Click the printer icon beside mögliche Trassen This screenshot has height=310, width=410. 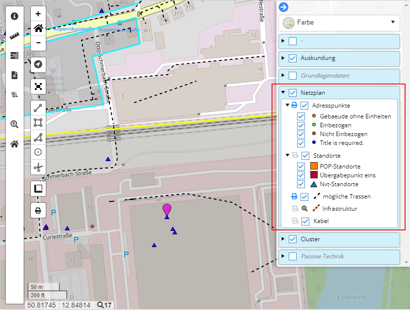coord(295,196)
